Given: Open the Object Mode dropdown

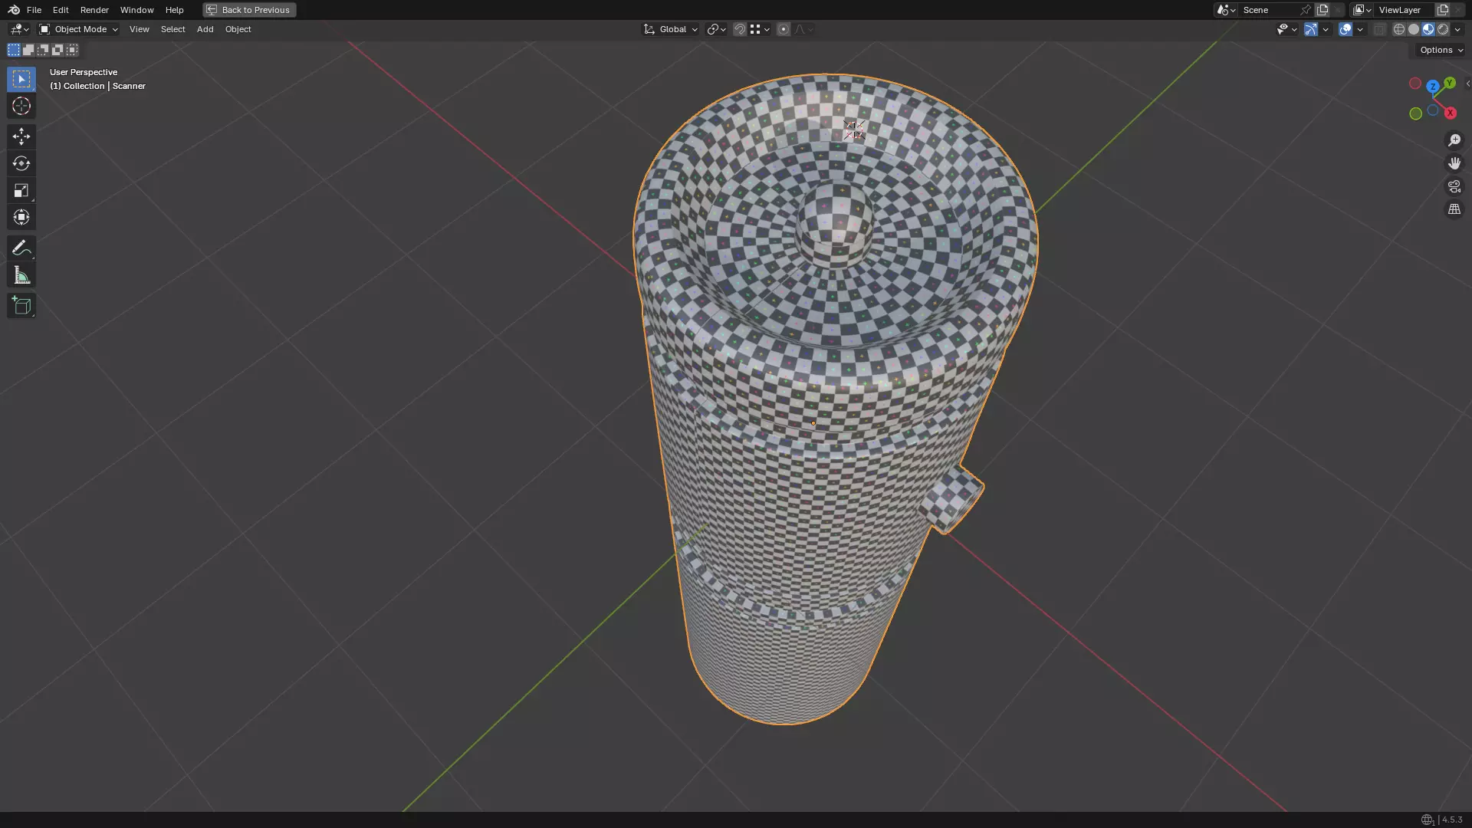Looking at the screenshot, I should 79,29.
